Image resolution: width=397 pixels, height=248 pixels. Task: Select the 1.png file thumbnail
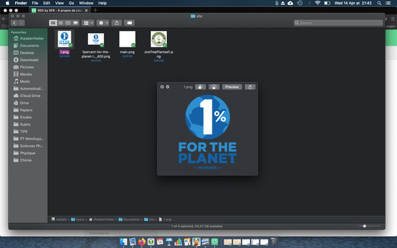[x=64, y=39]
